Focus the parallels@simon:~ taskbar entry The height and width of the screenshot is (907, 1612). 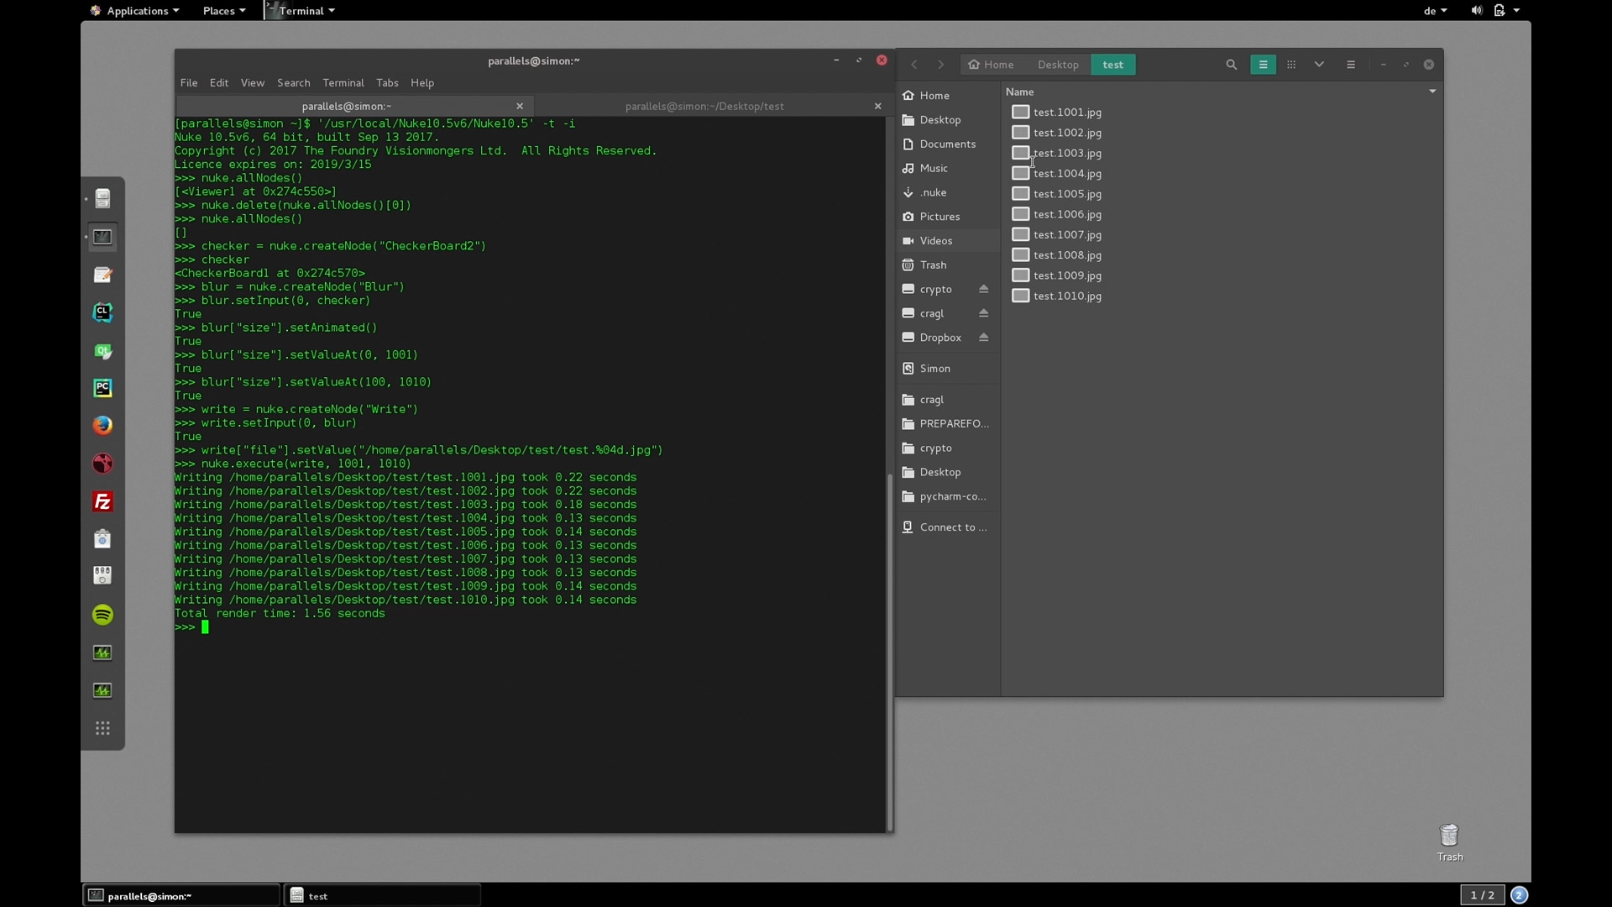click(x=181, y=896)
